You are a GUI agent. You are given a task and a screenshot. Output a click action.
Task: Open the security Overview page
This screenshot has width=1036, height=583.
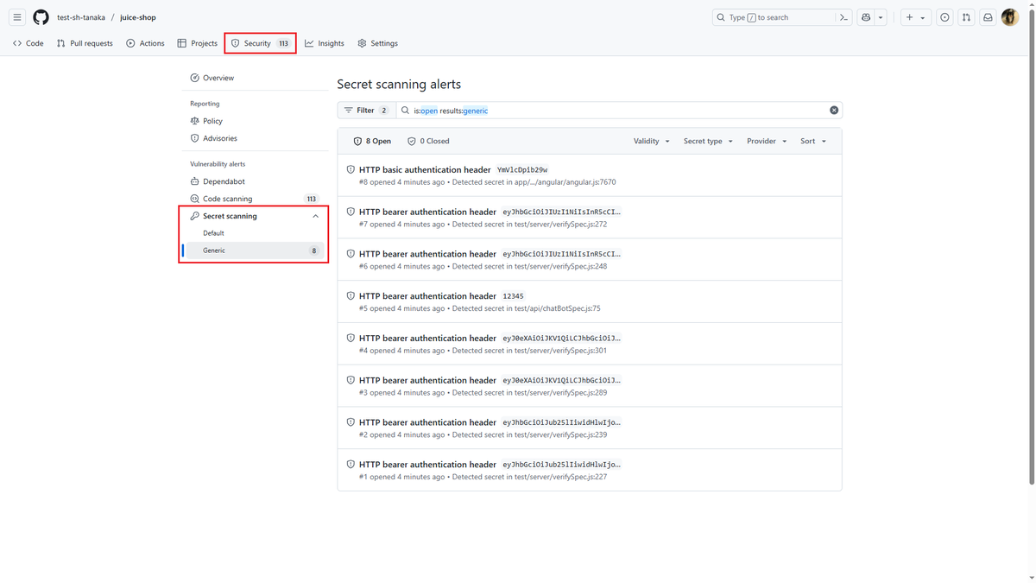tap(255, 78)
